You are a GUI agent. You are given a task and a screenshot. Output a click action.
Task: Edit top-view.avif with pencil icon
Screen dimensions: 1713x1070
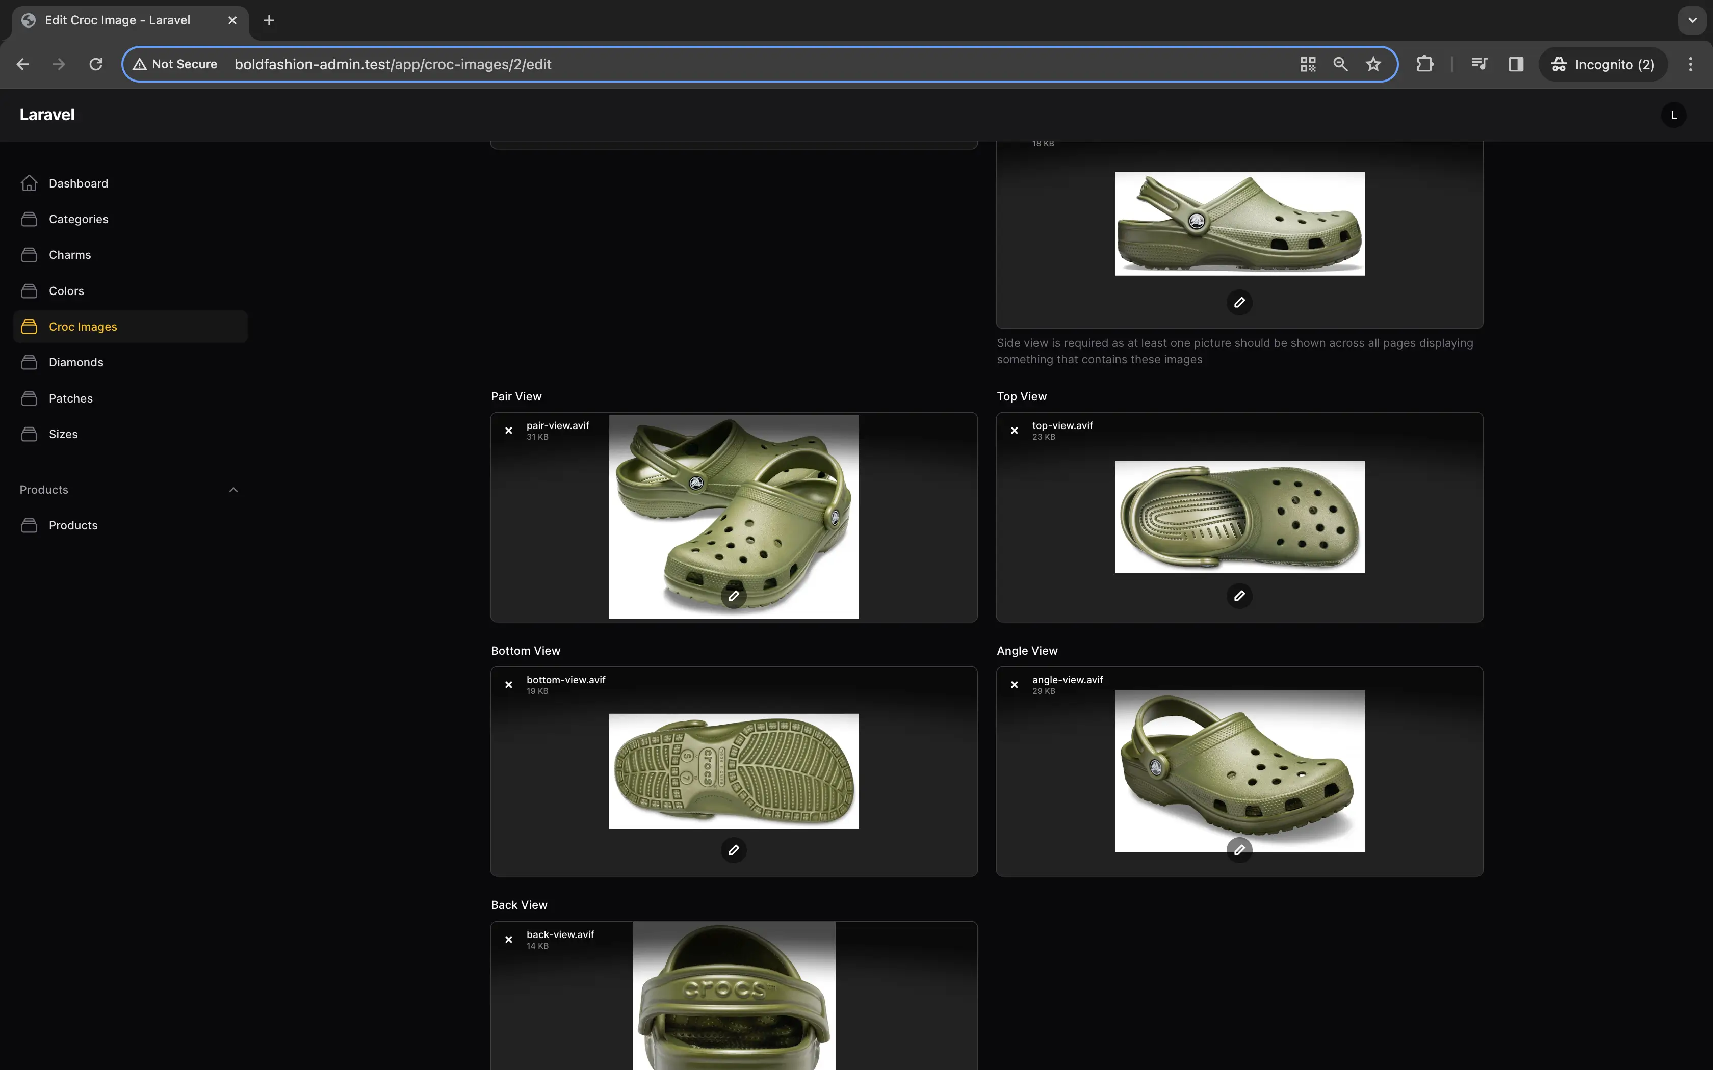pos(1239,596)
